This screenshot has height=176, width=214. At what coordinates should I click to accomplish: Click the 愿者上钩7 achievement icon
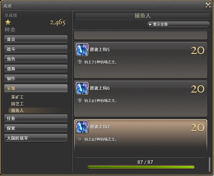[82, 127]
